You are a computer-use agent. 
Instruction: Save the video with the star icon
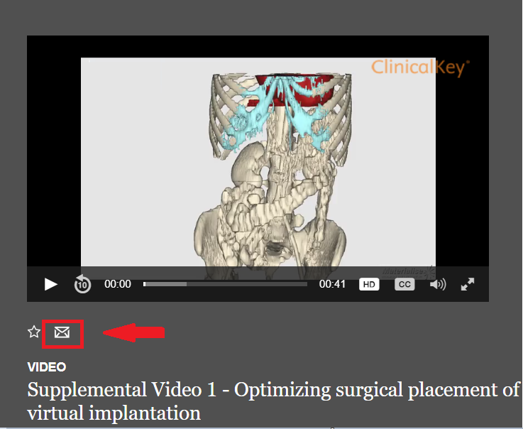33,332
